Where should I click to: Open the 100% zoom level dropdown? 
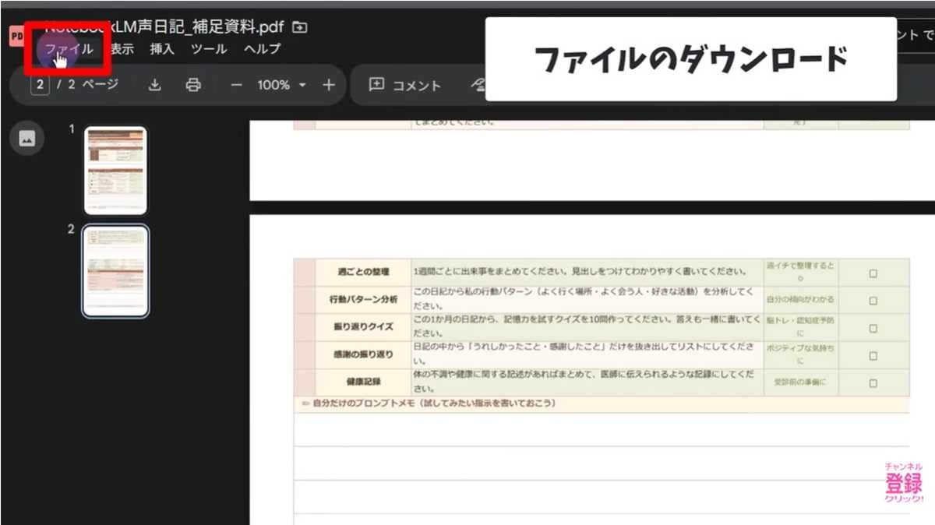(x=281, y=85)
